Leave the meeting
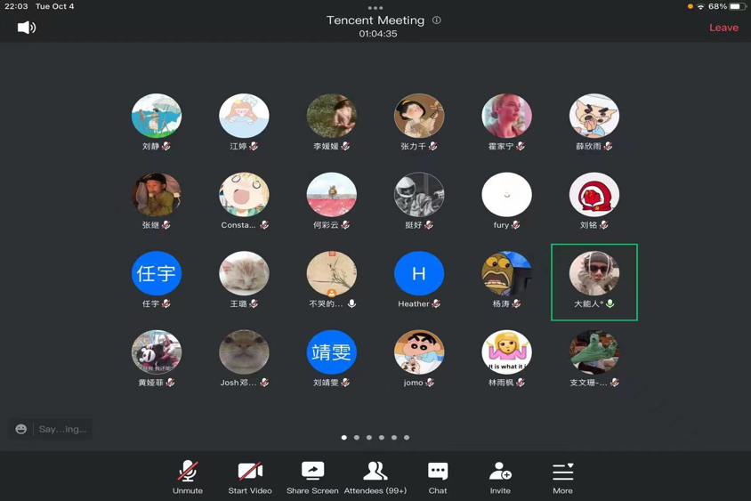 pos(723,28)
